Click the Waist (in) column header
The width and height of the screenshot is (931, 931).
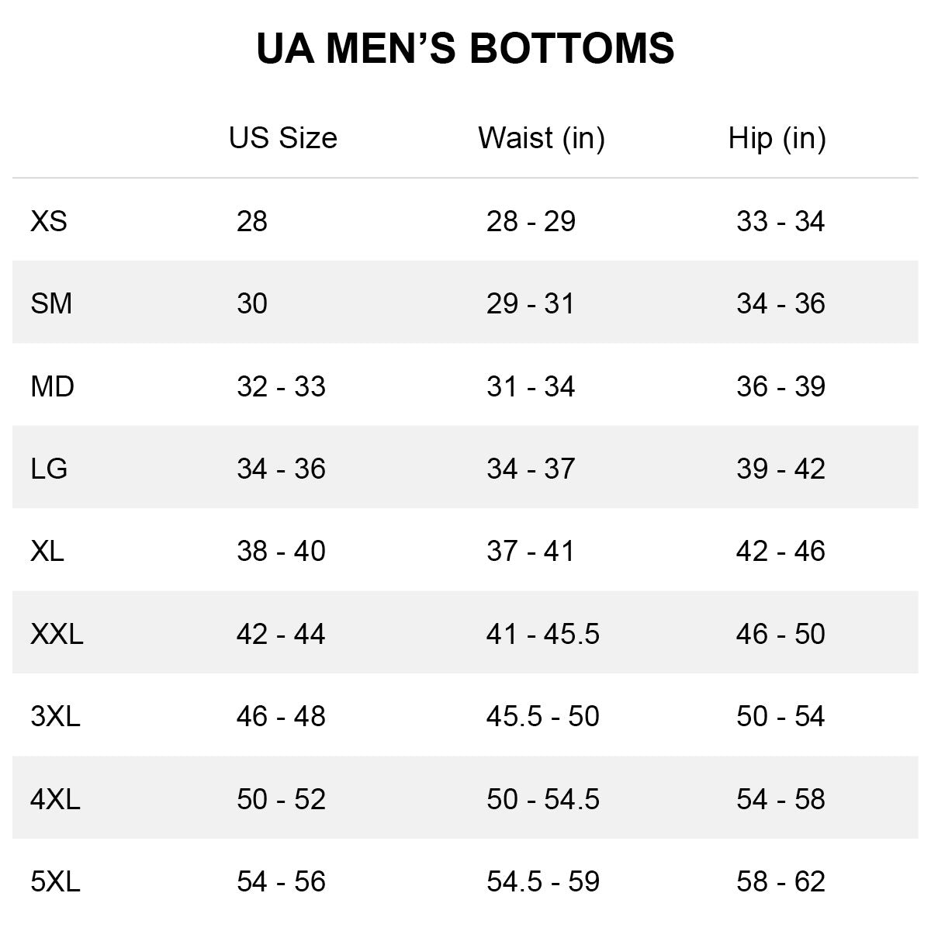point(541,138)
